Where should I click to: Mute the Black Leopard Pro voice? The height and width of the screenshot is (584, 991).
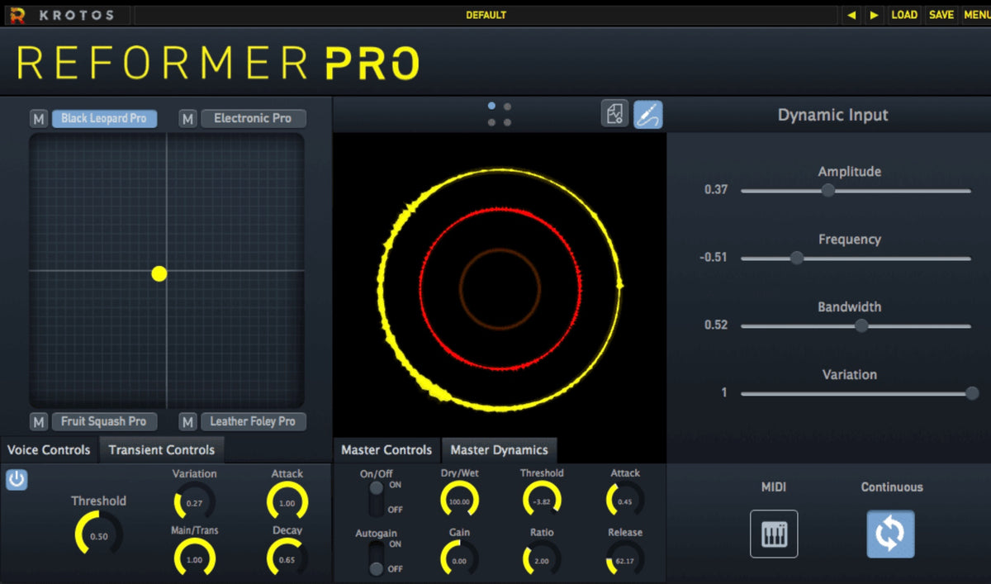coord(38,117)
